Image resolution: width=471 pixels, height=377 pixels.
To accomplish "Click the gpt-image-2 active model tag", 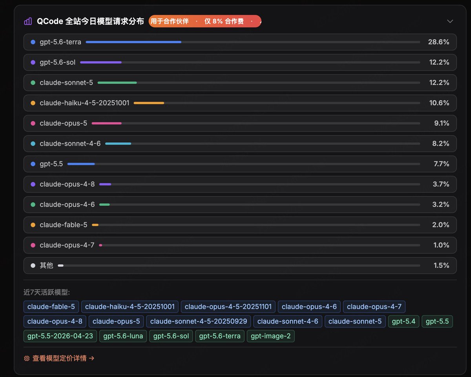I will [x=271, y=336].
